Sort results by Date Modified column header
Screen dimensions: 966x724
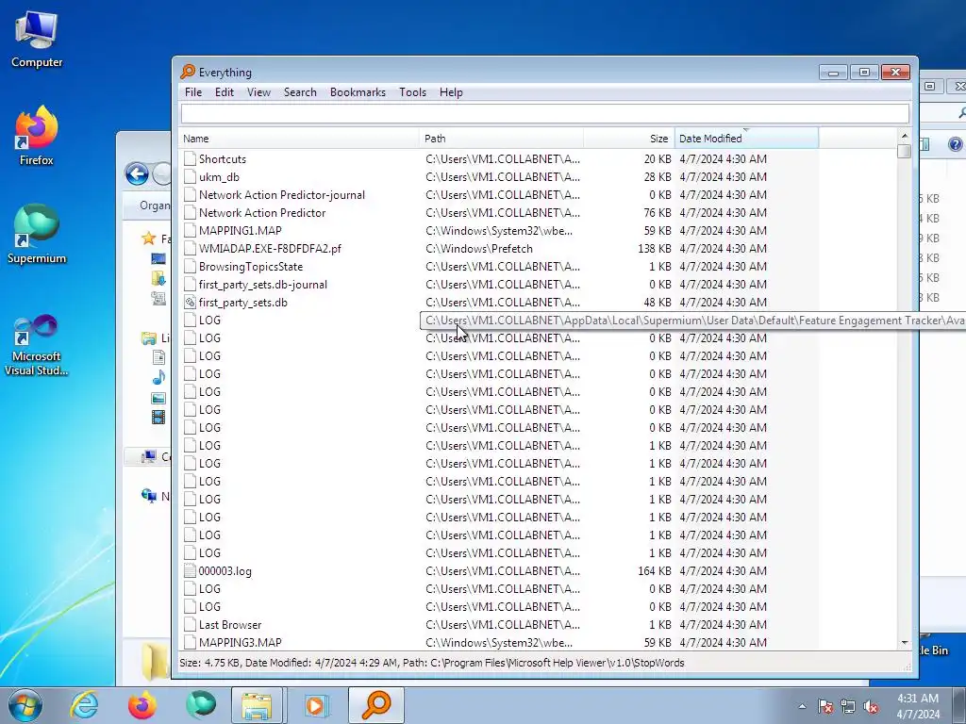tap(747, 139)
